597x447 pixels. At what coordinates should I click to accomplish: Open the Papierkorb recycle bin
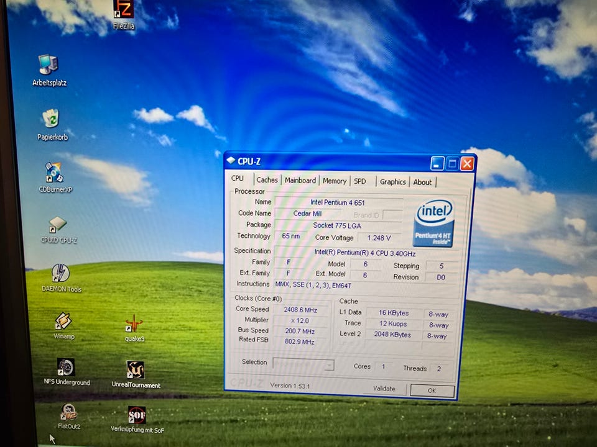point(52,125)
